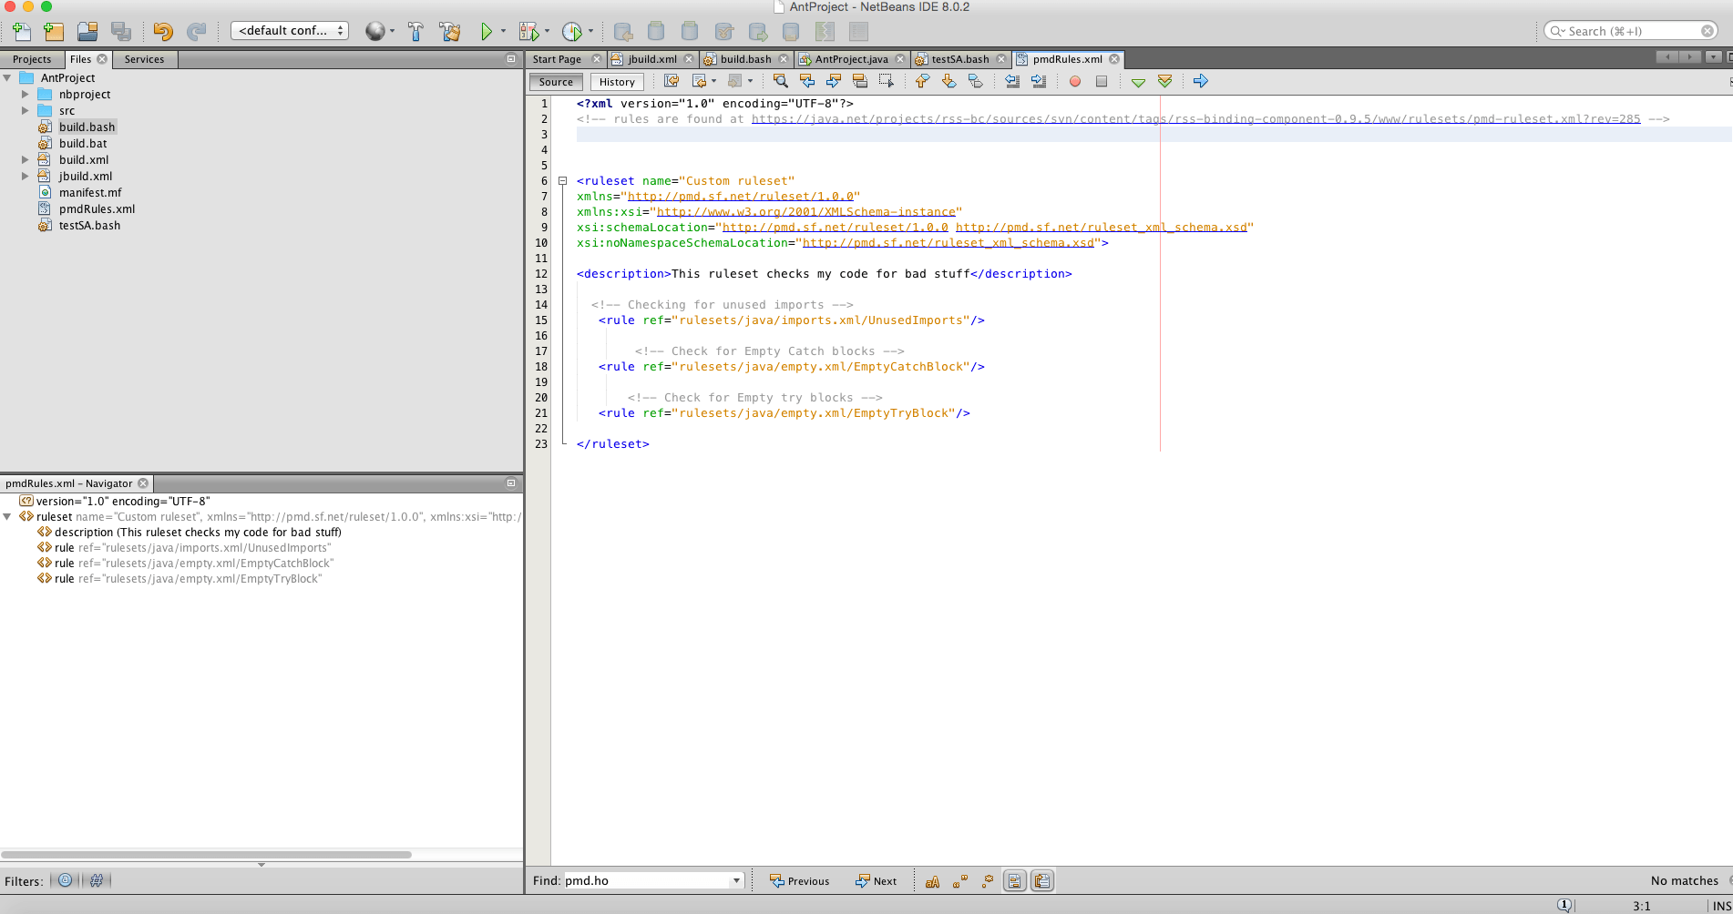Screen dimensions: 1733x914
Task: Click the Next find button
Action: pyautogui.click(x=876, y=881)
